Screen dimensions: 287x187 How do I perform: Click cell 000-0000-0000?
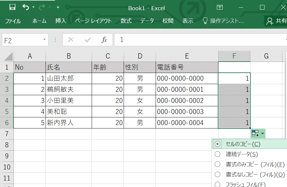[187, 79]
